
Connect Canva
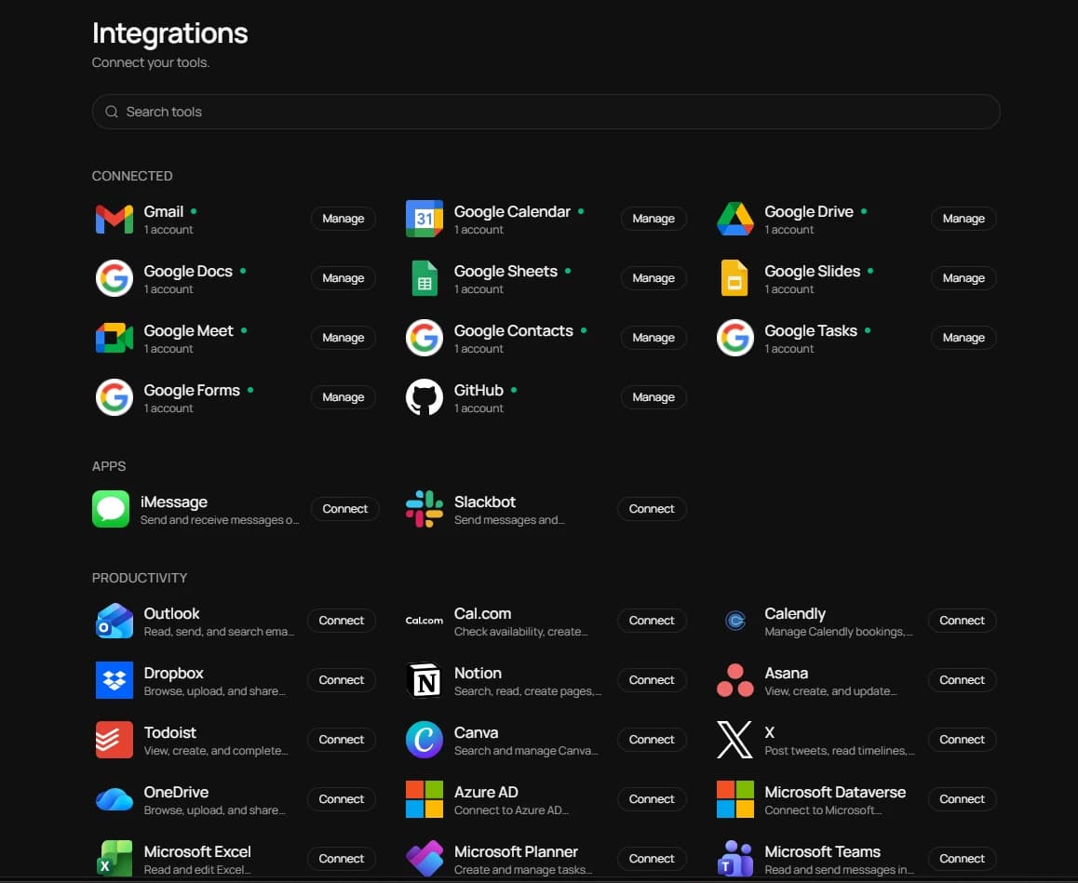(652, 740)
